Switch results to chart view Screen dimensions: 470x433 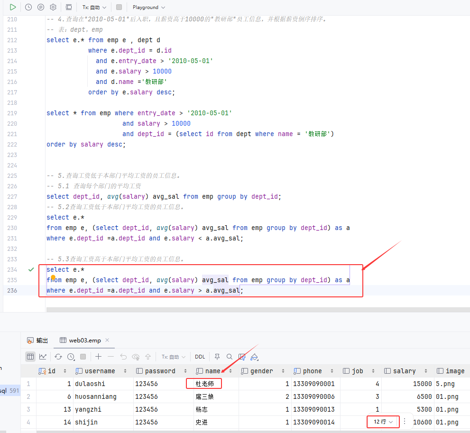click(x=43, y=357)
